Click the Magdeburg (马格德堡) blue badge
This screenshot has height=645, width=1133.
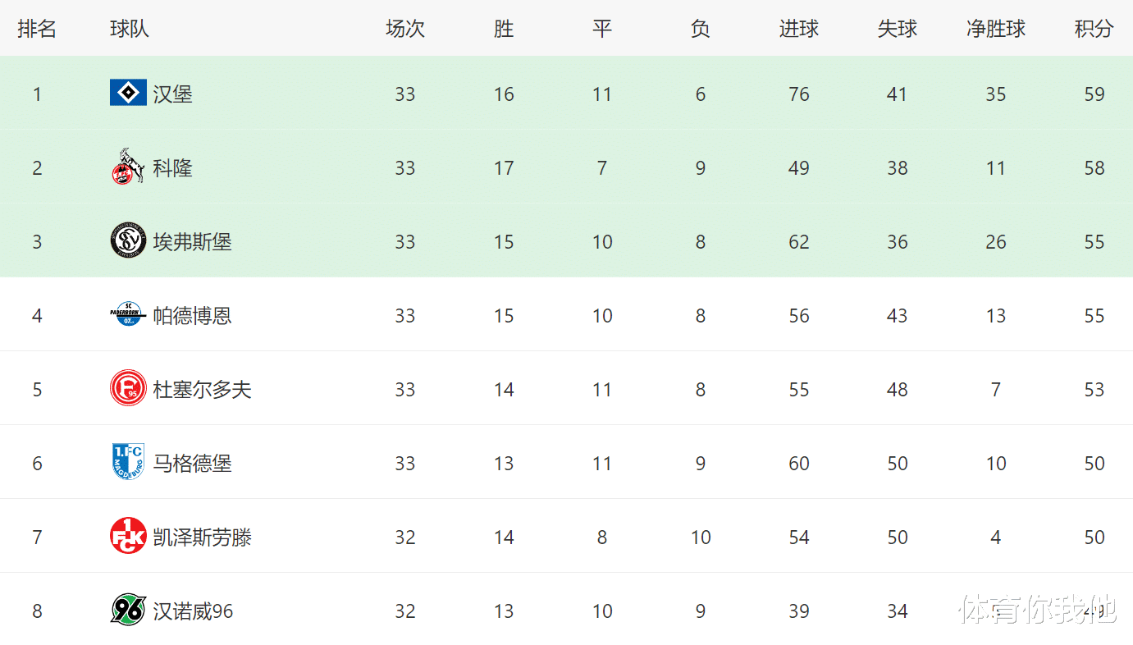point(128,462)
